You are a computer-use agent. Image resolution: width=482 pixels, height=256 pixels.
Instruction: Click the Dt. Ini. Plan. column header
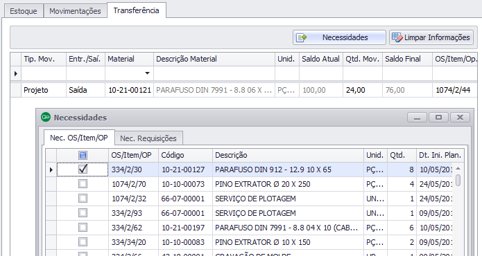pyautogui.click(x=440, y=155)
